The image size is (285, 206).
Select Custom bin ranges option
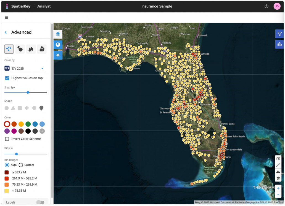pos(21,165)
